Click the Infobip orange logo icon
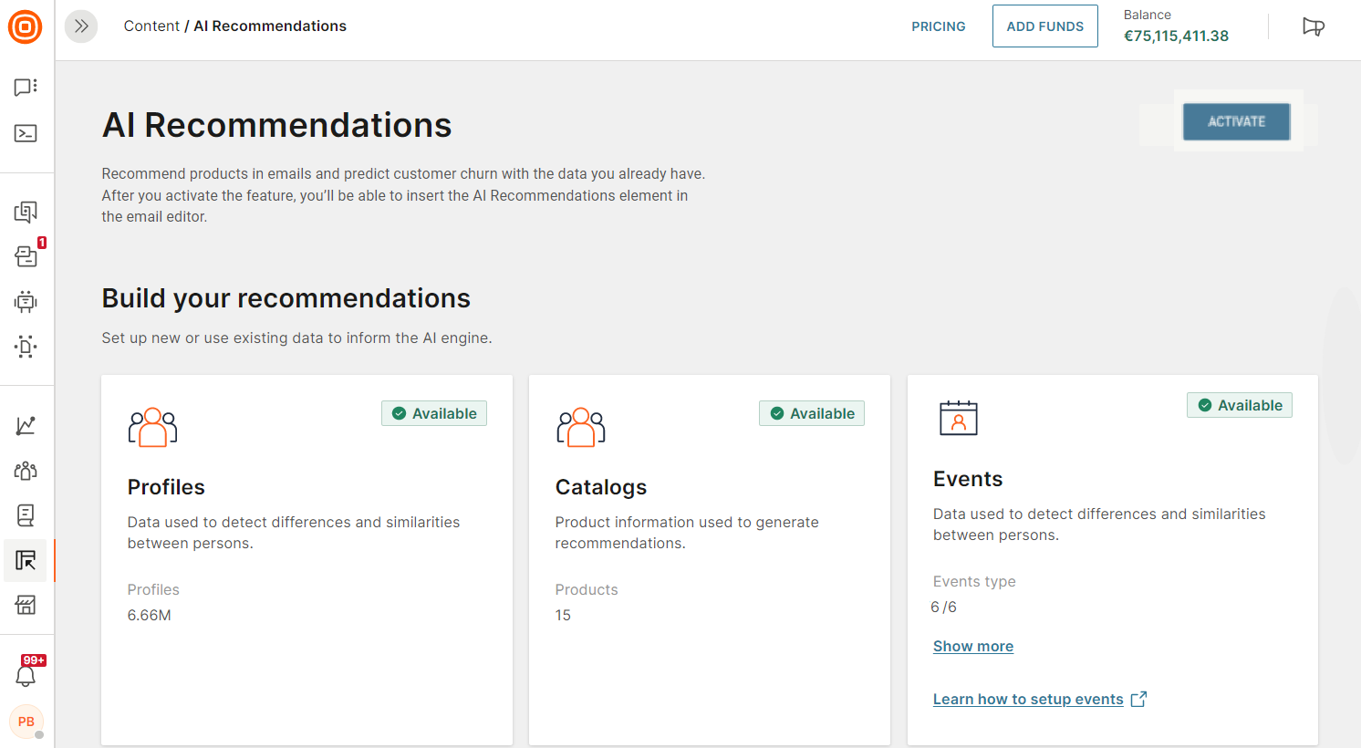 click(26, 26)
